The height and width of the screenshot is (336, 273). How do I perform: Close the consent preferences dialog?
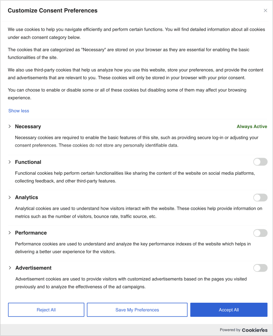[265, 10]
